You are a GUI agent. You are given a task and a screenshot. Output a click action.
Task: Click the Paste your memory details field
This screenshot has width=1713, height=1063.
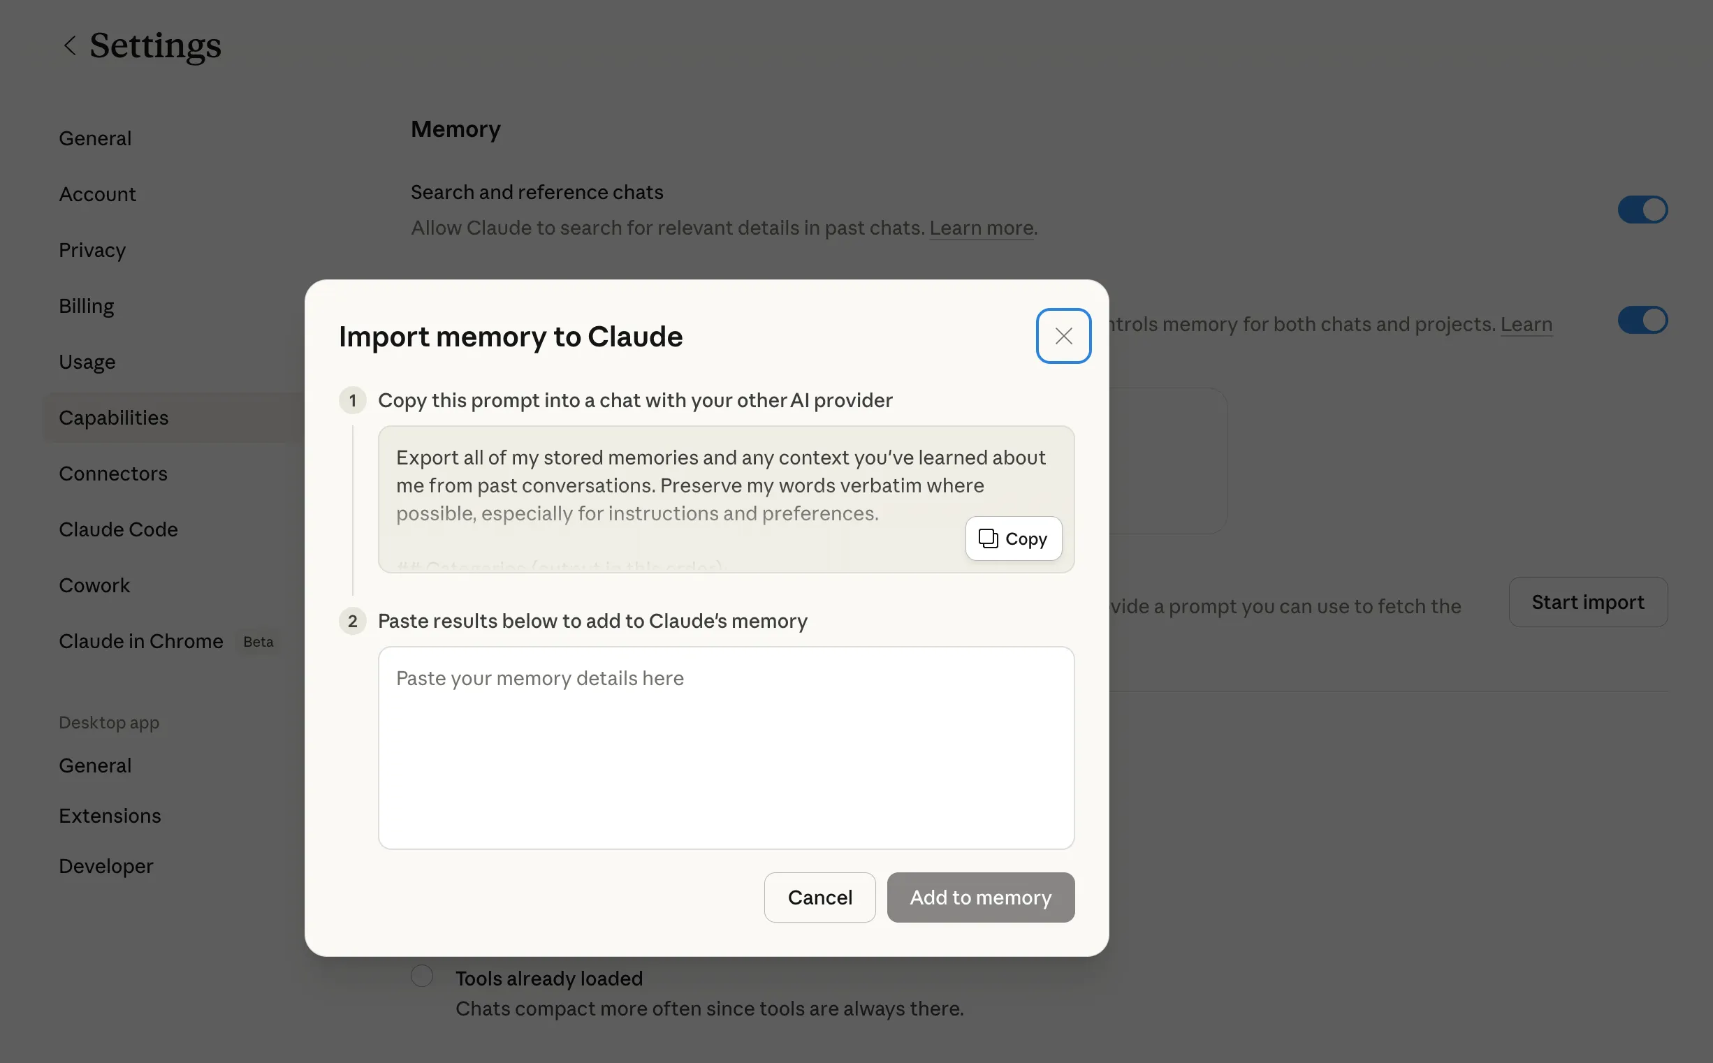pos(726,747)
